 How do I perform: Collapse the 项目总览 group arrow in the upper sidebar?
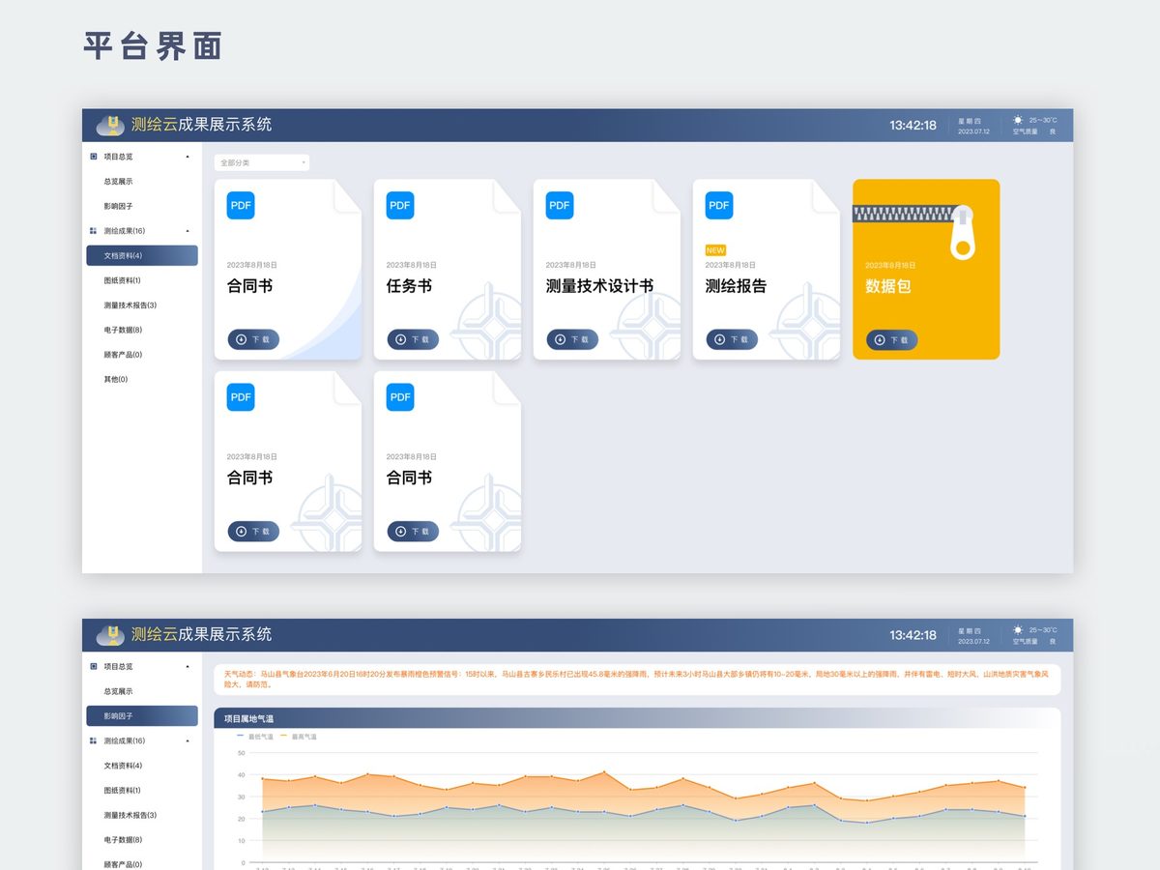pyautogui.click(x=188, y=157)
